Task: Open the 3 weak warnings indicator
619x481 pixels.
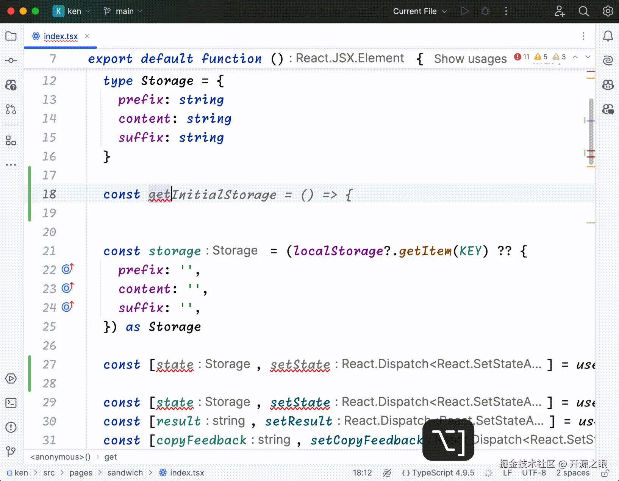Action: click(x=559, y=57)
